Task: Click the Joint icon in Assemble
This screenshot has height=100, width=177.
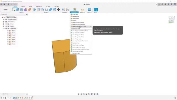Action: tap(67, 10)
